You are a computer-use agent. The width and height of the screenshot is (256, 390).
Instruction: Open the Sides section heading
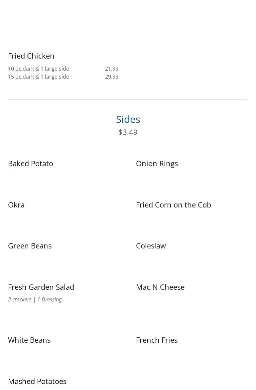[x=128, y=119]
